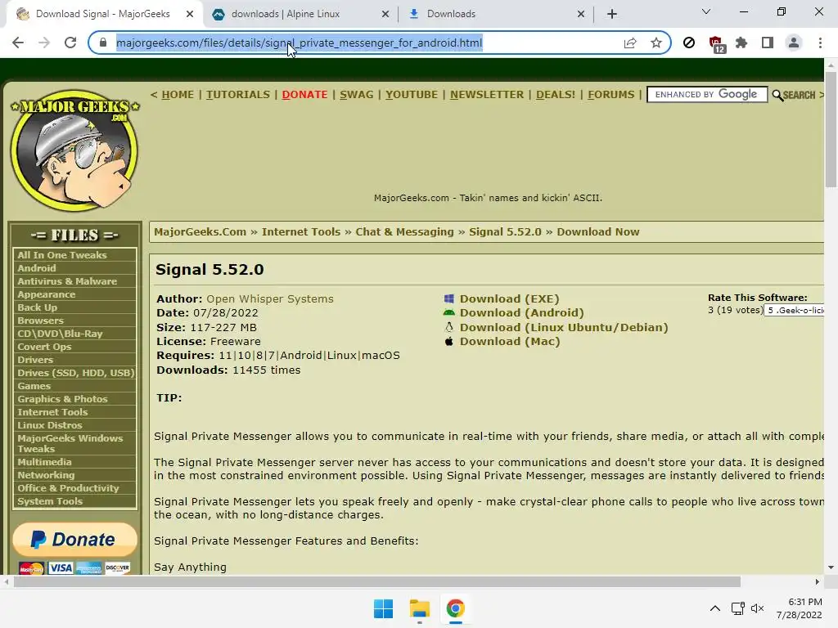Open the HOME menu link
The width and height of the screenshot is (838, 628).
(178, 95)
